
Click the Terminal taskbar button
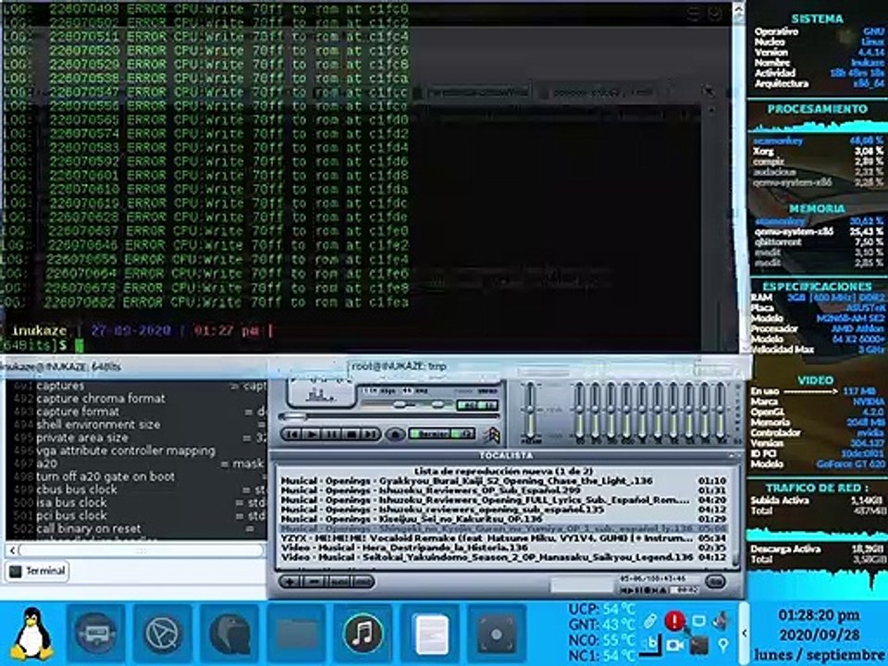pos(37,571)
